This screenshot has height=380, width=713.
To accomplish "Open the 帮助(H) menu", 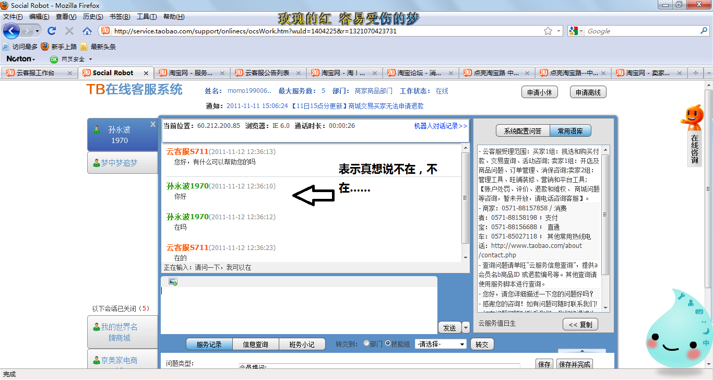I will click(174, 17).
